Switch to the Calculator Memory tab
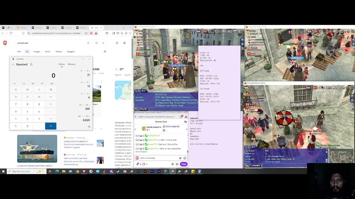Viewport: 355px width, 199px height. point(72,64)
